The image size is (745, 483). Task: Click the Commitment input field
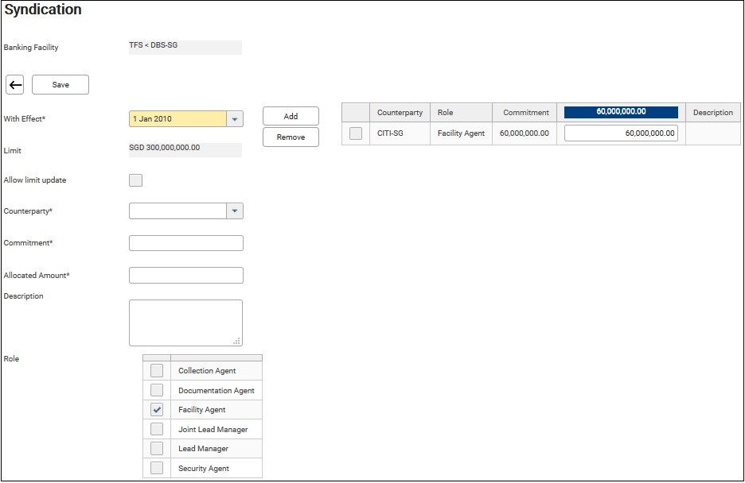[x=185, y=243]
